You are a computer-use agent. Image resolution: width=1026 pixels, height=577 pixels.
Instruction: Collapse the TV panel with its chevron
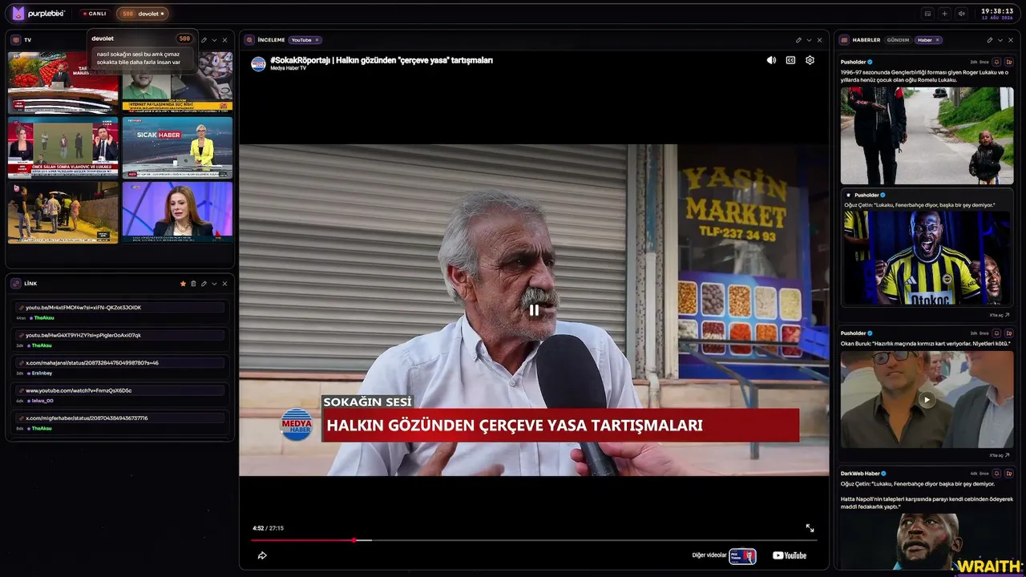pos(214,40)
